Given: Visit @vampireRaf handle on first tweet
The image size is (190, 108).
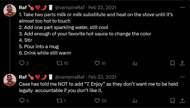Looking at the screenshot, I should pyautogui.click(x=70, y=8).
